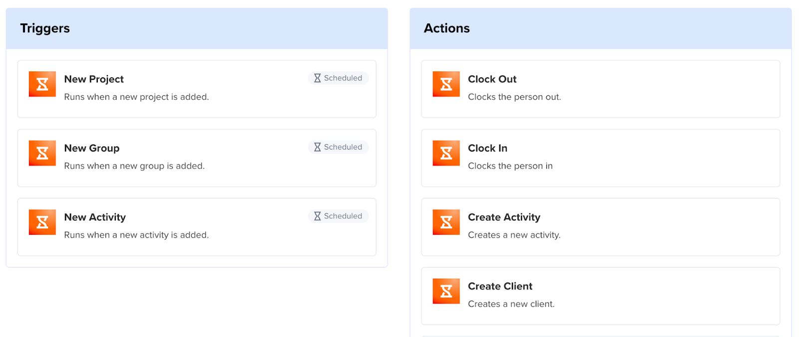Click the orange hourglass icon beside New Group
Viewport: 799px width, 337px height.
[42, 153]
